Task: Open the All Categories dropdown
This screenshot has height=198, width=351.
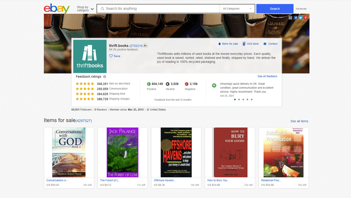Action: pyautogui.click(x=237, y=9)
